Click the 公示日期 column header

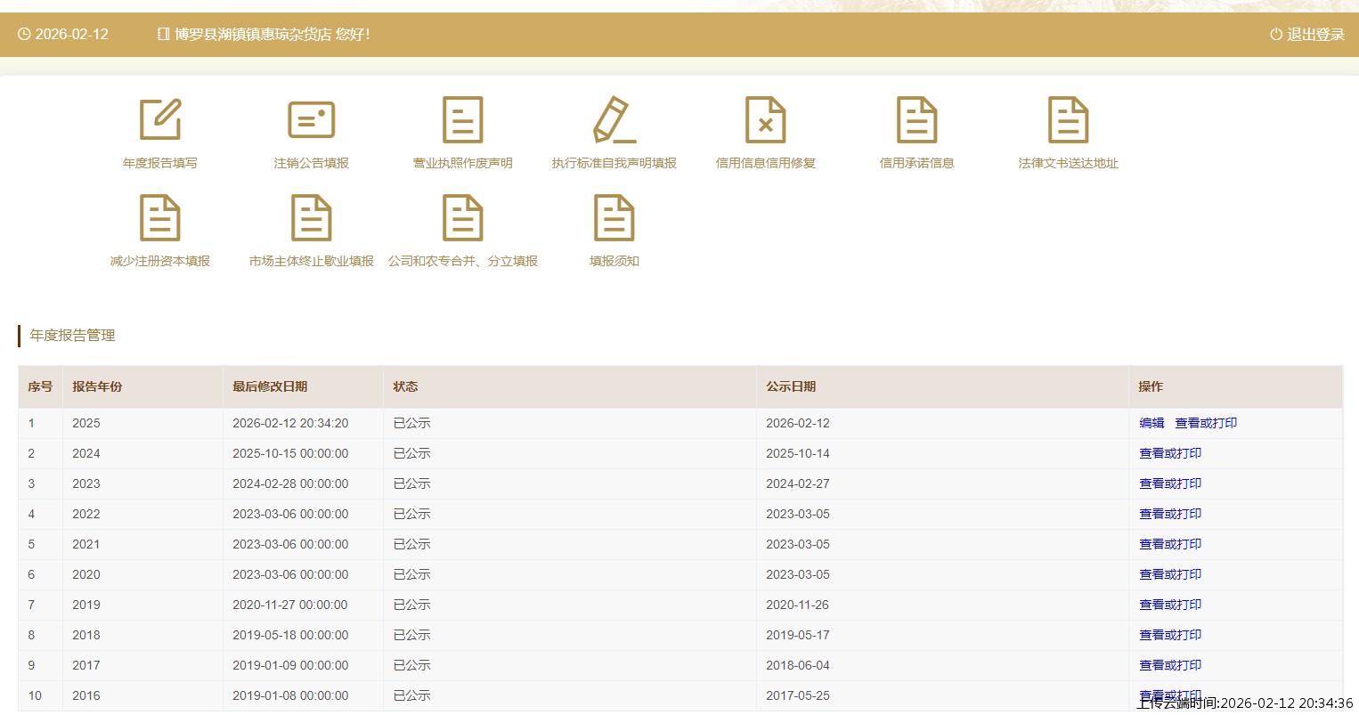coord(791,386)
